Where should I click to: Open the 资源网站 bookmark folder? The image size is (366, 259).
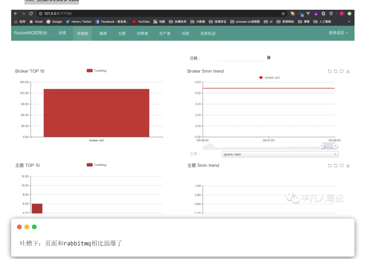(x=285, y=22)
